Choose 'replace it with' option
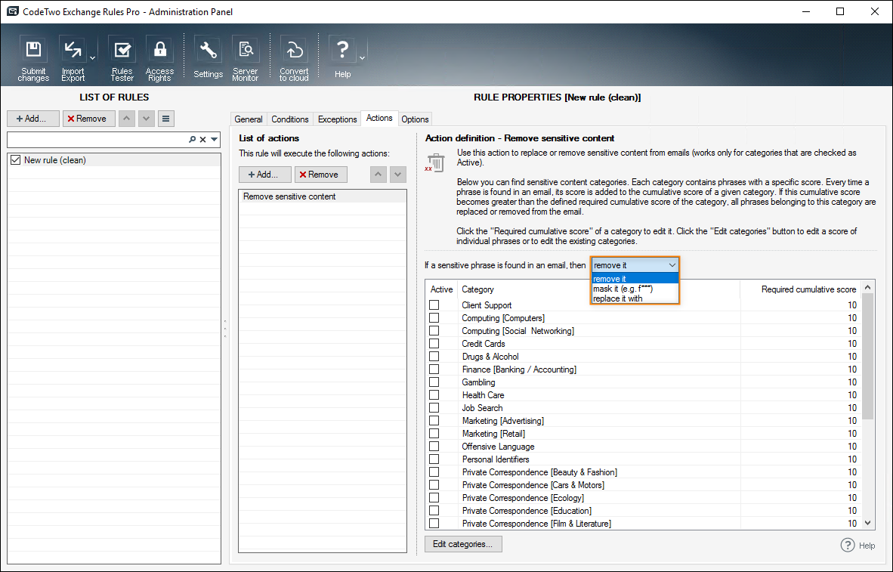The image size is (893, 572). pyautogui.click(x=635, y=298)
